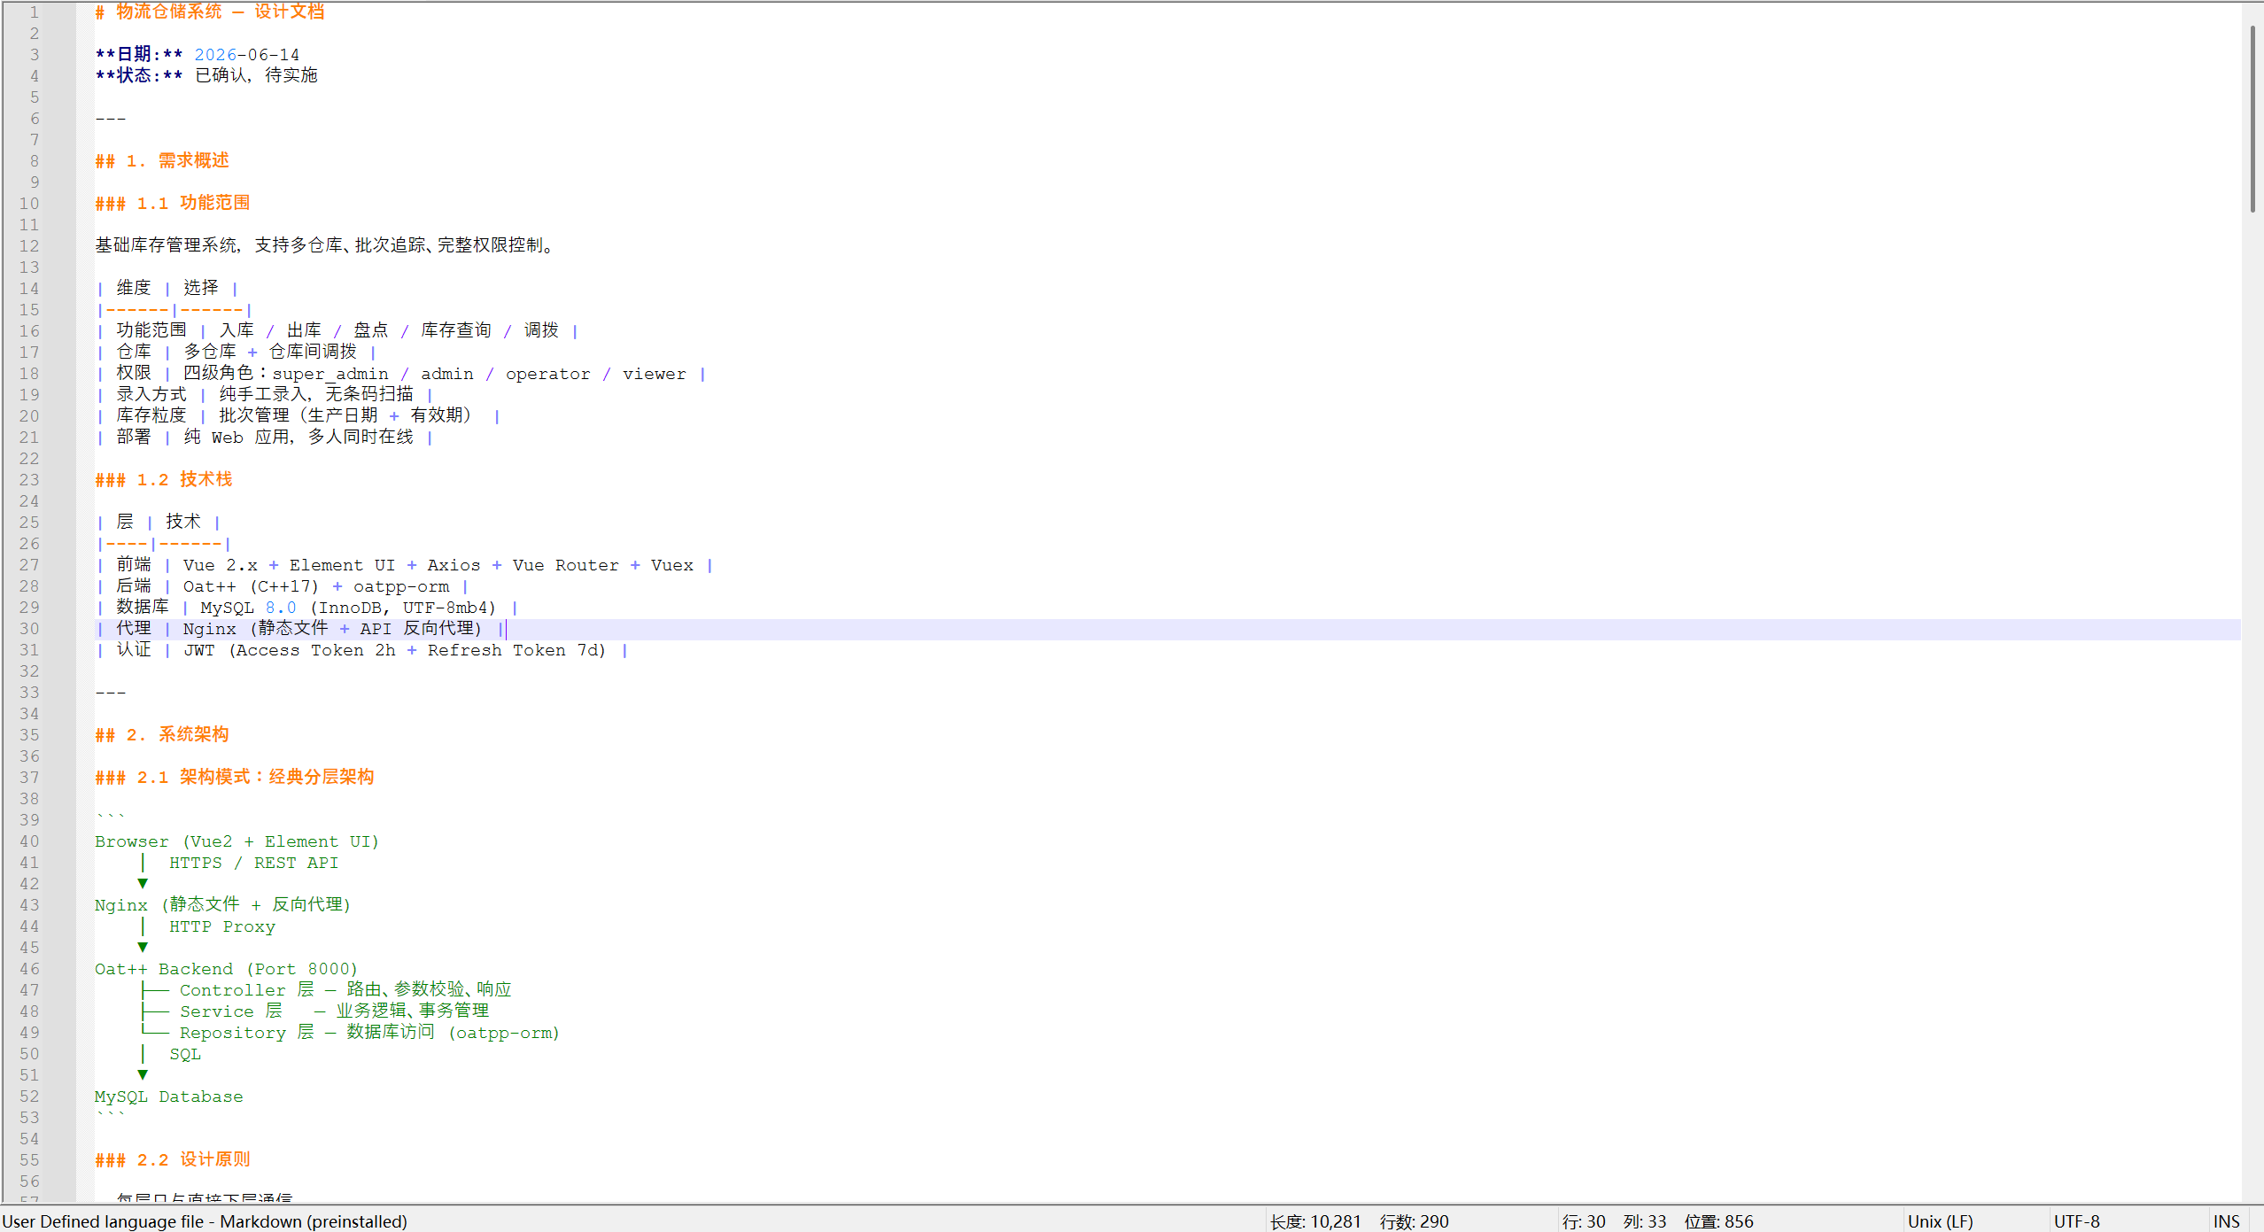Click 'Refresh Token 7d' in the 认证 row

click(x=513, y=651)
